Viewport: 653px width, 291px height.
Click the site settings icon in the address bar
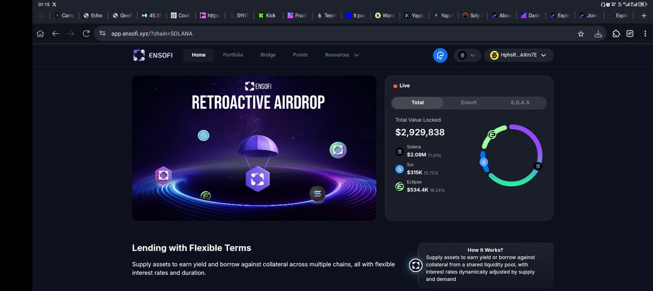[x=103, y=34]
